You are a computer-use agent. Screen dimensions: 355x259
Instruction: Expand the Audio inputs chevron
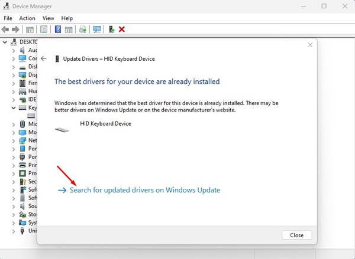tap(14, 50)
